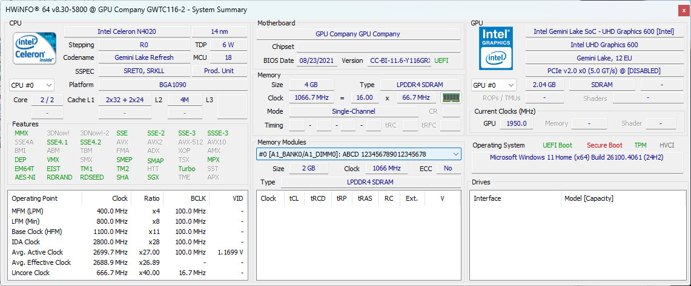Image resolution: width=691 pixels, height=286 pixels.
Task: Click the Intel Celeron N4020 name field
Action: click(127, 31)
